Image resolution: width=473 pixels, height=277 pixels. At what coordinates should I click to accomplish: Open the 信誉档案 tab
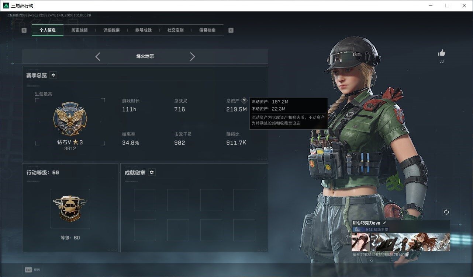pyautogui.click(x=207, y=30)
